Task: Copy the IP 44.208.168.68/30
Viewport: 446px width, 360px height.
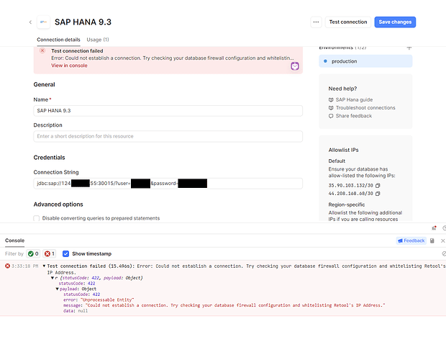Action: (378, 194)
